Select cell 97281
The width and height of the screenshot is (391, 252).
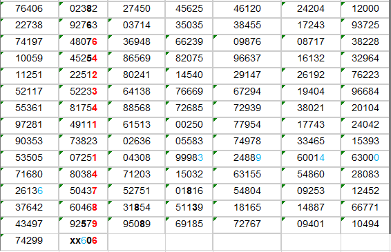coord(30,125)
